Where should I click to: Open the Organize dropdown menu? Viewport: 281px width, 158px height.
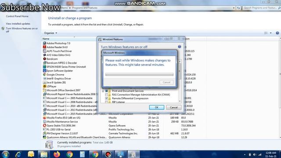50,33
